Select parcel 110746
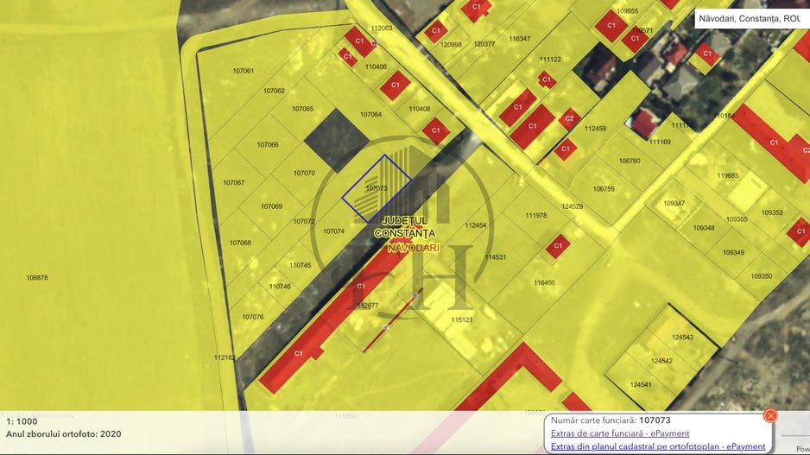This screenshot has height=455, width=810. coord(280,287)
